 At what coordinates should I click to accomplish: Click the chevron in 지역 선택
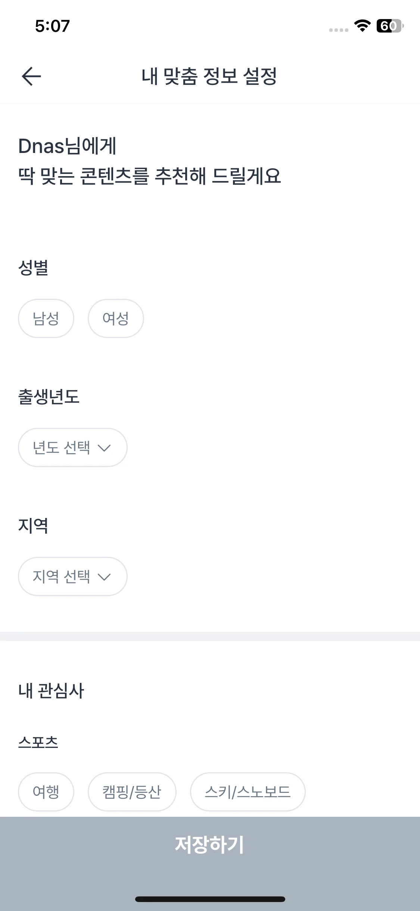[104, 577]
